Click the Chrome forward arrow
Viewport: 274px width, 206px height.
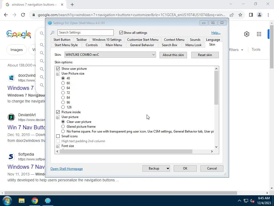pos(14,15)
